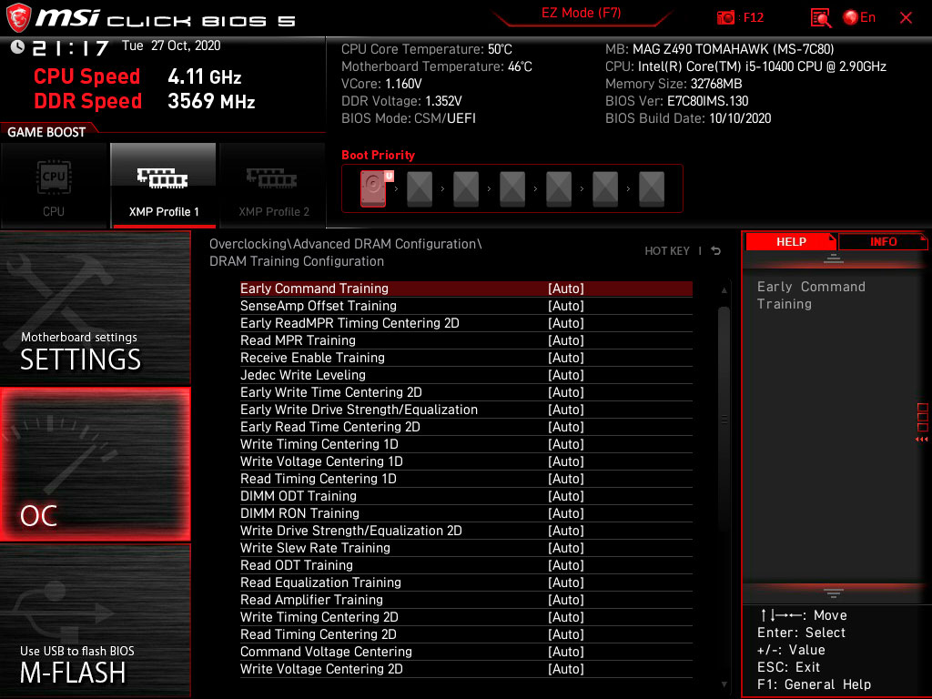Open SenseAmp Offset Training Auto value

click(566, 306)
